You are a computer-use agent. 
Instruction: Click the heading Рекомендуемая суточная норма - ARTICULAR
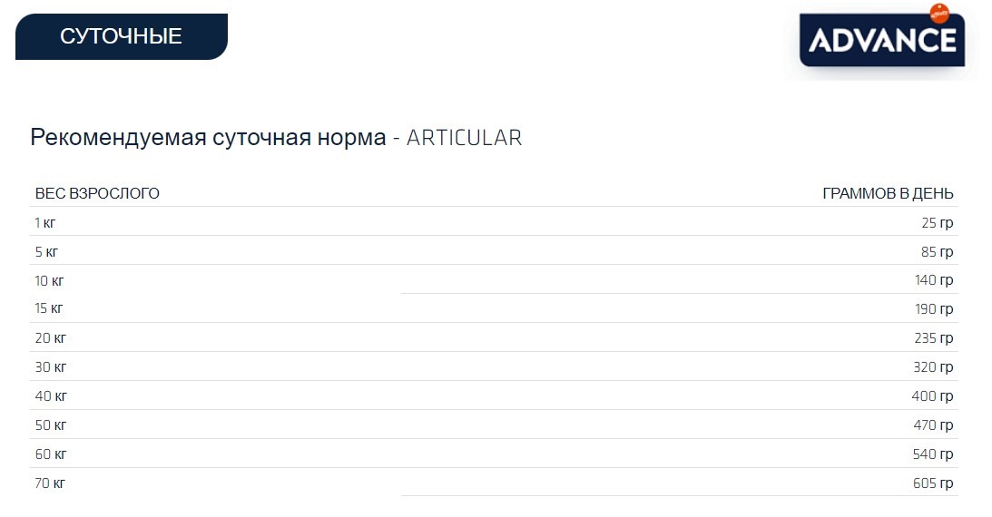point(276,138)
